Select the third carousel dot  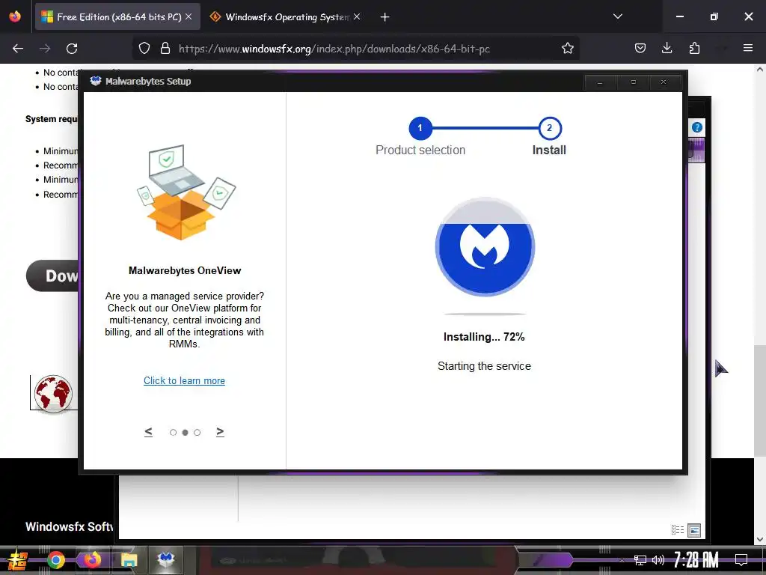click(197, 432)
